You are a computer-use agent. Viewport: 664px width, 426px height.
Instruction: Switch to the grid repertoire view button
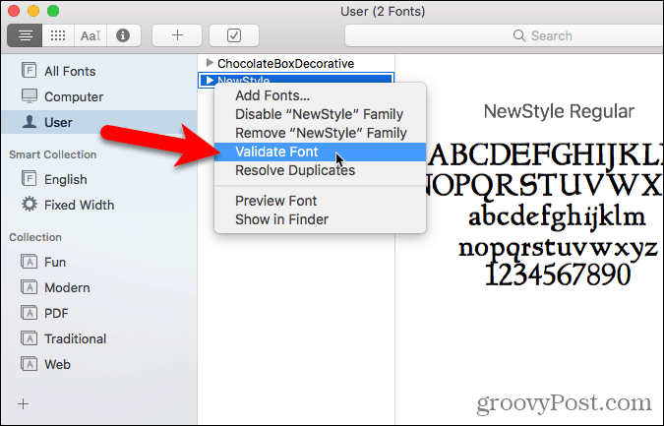point(58,35)
